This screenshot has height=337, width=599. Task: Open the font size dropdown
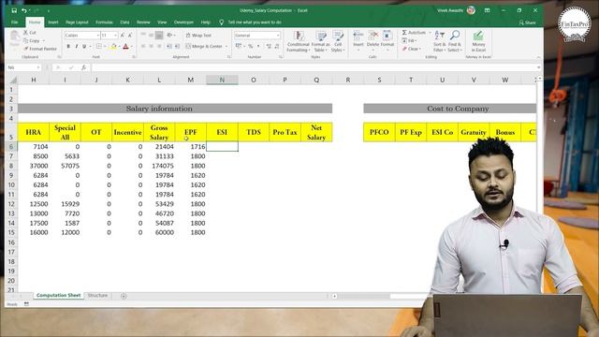[x=115, y=36]
